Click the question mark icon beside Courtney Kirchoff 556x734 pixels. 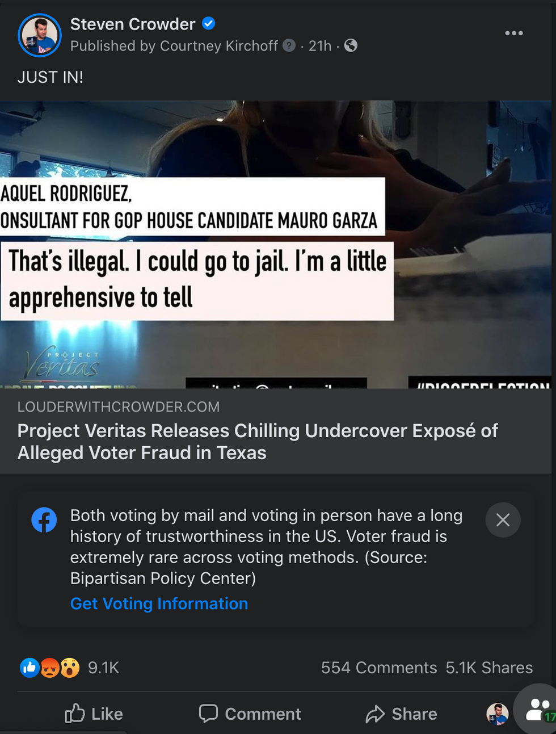click(289, 45)
